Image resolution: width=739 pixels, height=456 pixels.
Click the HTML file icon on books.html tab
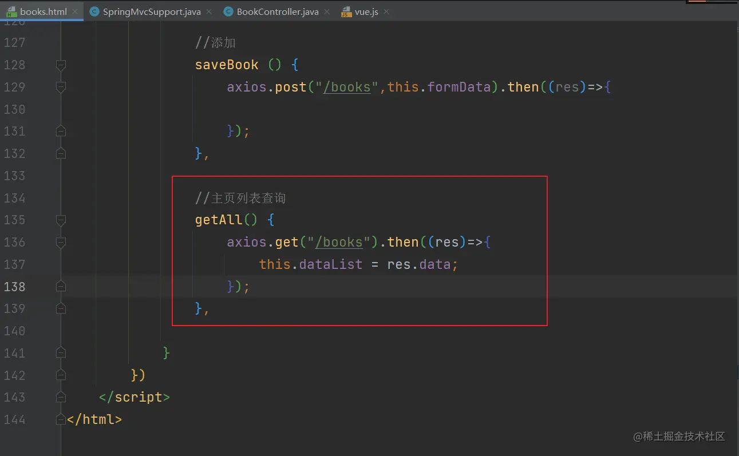pos(11,11)
